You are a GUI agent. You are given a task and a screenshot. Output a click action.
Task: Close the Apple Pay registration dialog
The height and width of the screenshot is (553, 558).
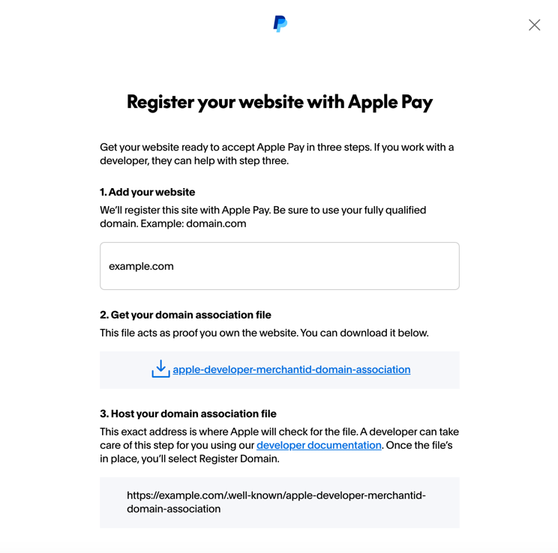point(534,25)
